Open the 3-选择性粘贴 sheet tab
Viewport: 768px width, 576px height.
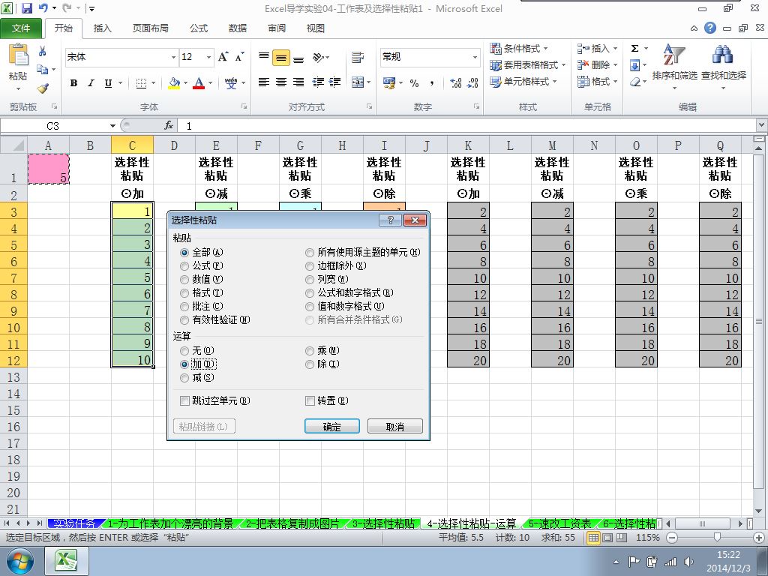(384, 523)
